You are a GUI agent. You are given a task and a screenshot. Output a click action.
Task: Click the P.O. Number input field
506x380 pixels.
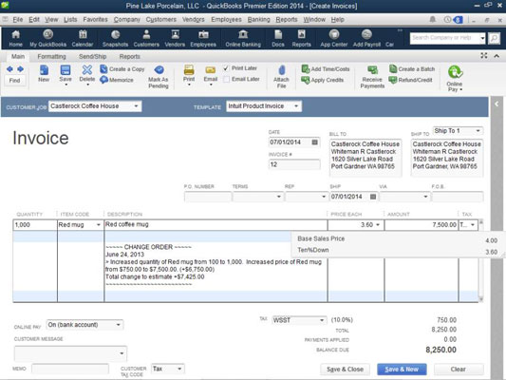coord(208,197)
